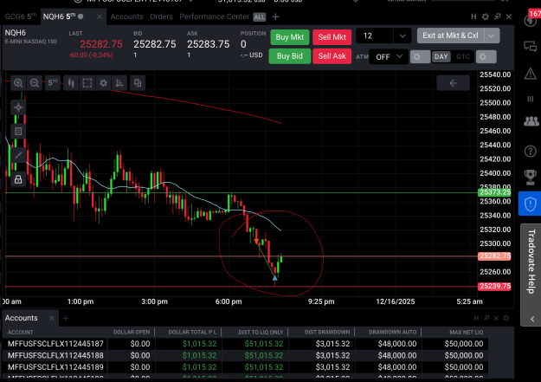Open the chat messages icon
The height and width of the screenshot is (382, 541).
[x=531, y=46]
